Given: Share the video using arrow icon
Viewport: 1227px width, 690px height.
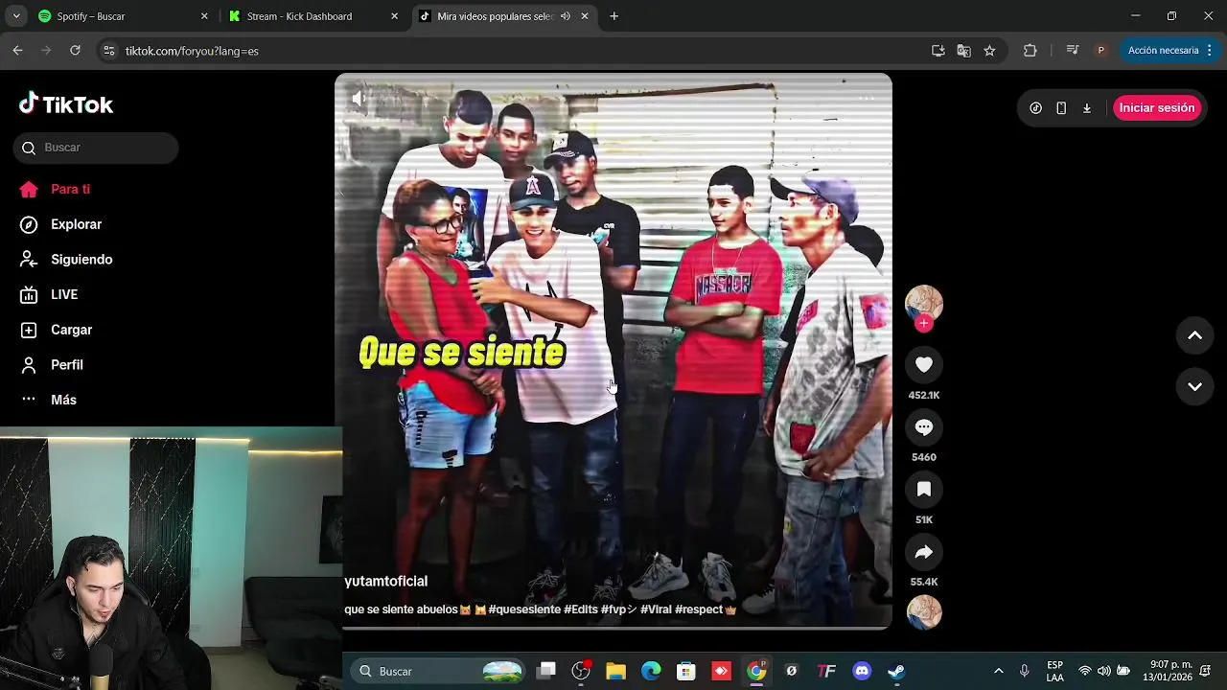Looking at the screenshot, I should pyautogui.click(x=924, y=552).
